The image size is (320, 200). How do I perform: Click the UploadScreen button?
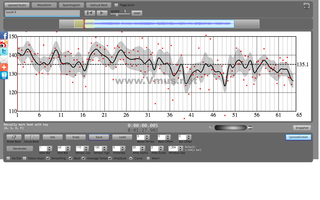click(298, 137)
